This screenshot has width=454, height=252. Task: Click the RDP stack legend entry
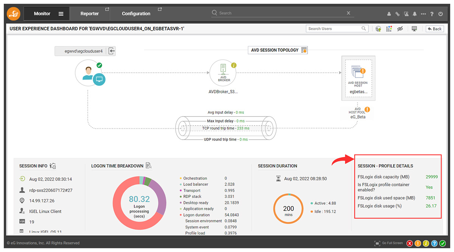click(x=191, y=196)
